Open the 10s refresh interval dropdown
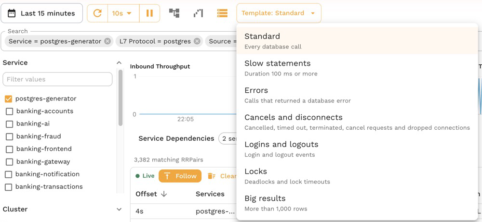This screenshot has width=482, height=222. pyautogui.click(x=123, y=13)
